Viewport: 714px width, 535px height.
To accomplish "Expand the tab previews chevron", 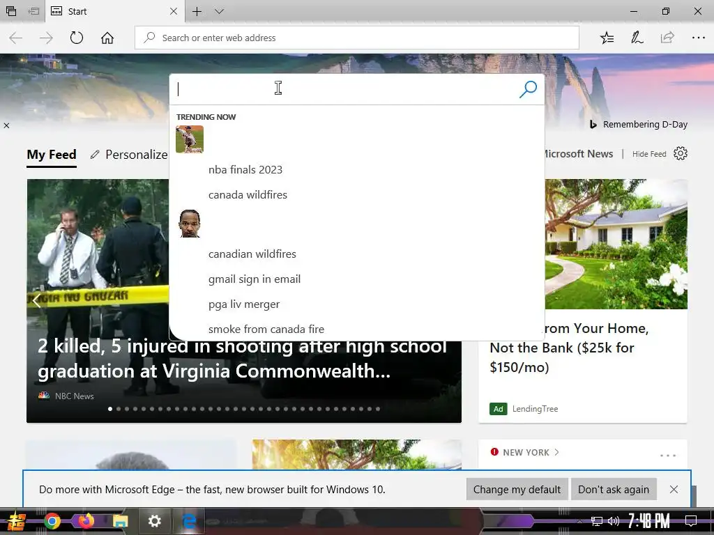I will coord(219,11).
